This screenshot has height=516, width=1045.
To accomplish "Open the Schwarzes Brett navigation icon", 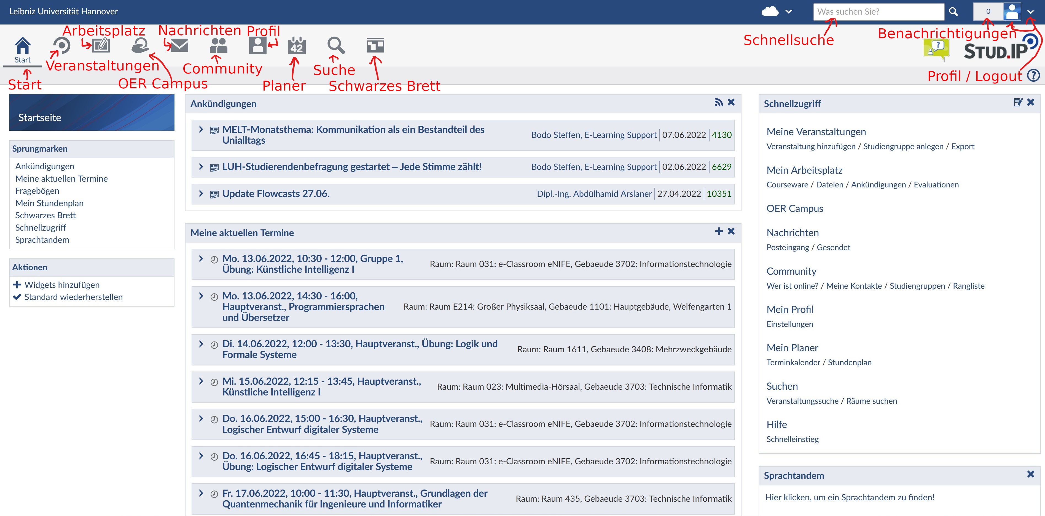I will pos(375,45).
